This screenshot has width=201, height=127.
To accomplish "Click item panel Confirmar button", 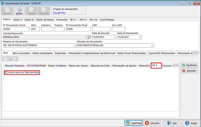I will pos(189,65).
